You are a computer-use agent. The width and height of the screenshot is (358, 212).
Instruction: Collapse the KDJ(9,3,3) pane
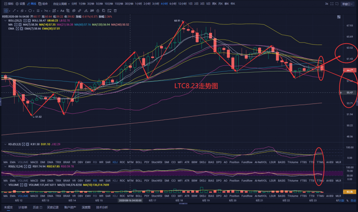pos(5,145)
